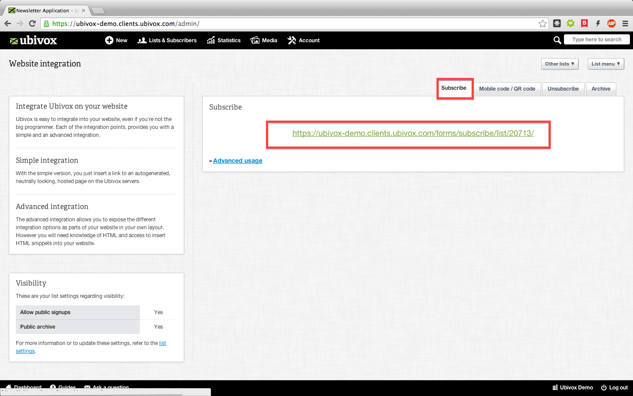Expand the Other lists dropdown
Screen dimensions: 633x396
pyautogui.click(x=560, y=64)
